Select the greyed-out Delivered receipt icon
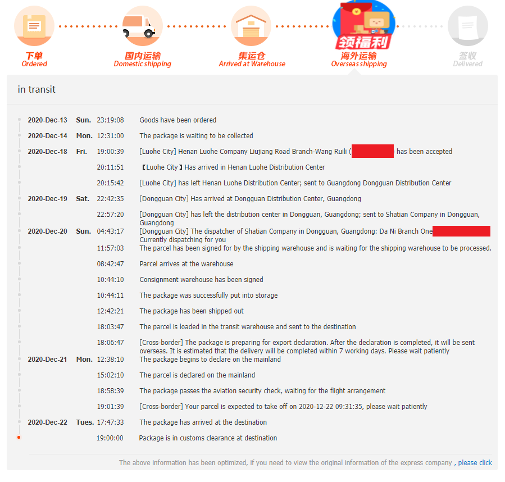The width and height of the screenshot is (505, 482). (x=467, y=26)
